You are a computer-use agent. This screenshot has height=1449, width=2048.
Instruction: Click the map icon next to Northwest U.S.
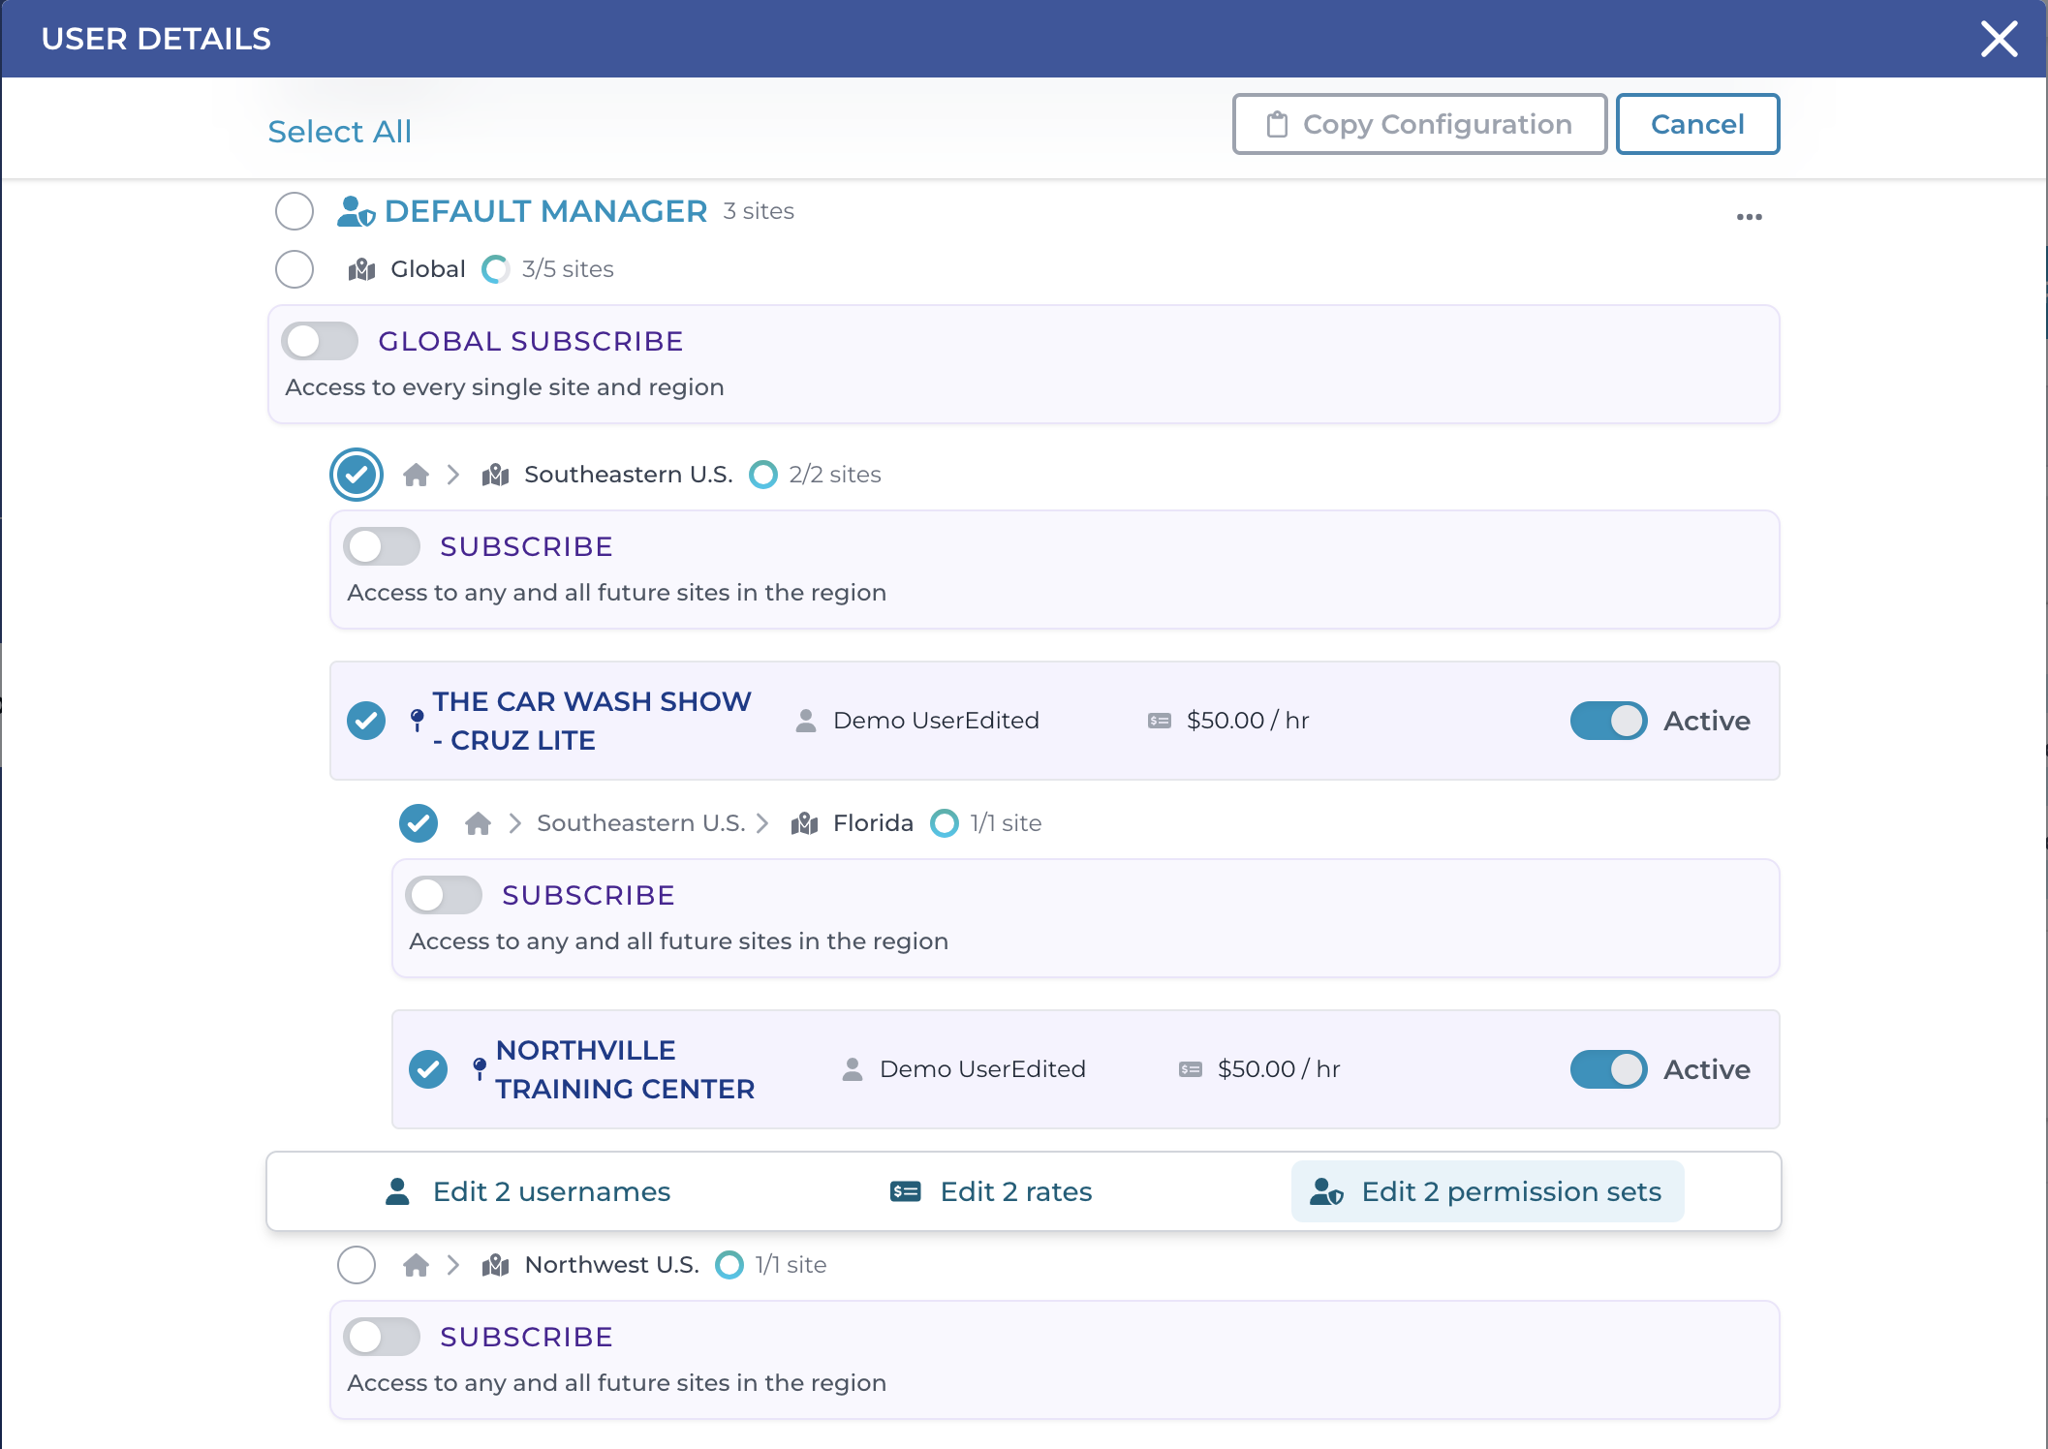coord(494,1265)
